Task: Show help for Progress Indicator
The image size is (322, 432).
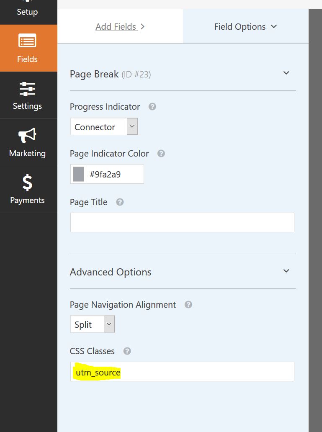Action: click(152, 107)
